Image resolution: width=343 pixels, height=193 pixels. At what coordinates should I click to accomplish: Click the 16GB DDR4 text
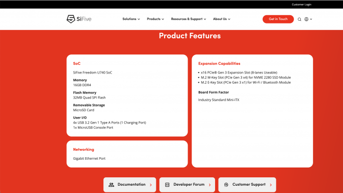point(82,85)
